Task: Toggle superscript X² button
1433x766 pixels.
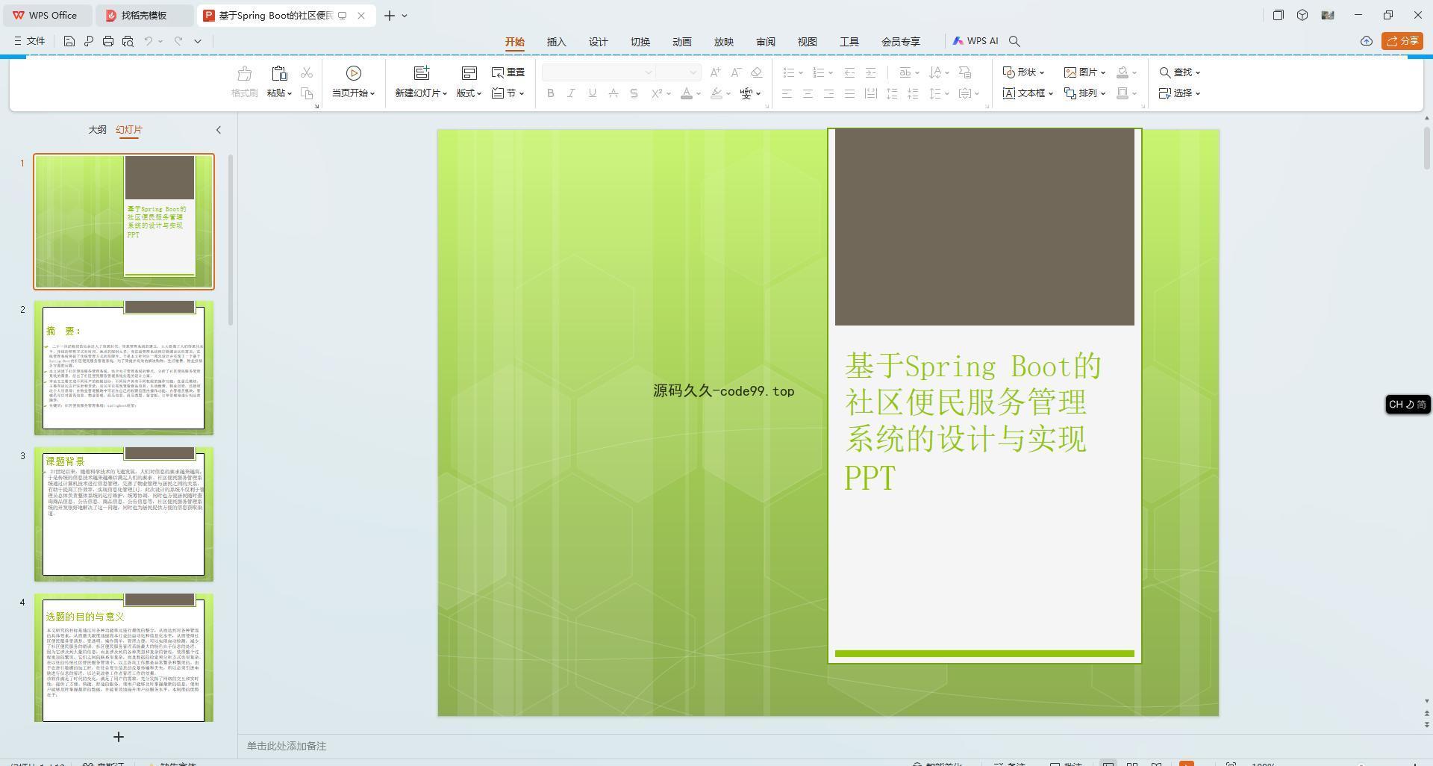Action: [x=657, y=93]
